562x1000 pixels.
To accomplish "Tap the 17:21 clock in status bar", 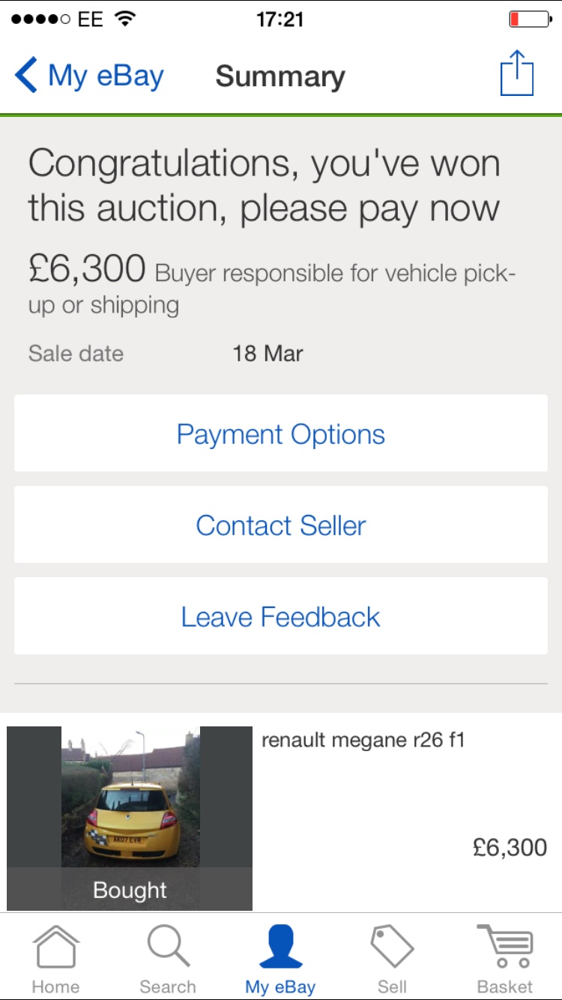I will (x=280, y=19).
